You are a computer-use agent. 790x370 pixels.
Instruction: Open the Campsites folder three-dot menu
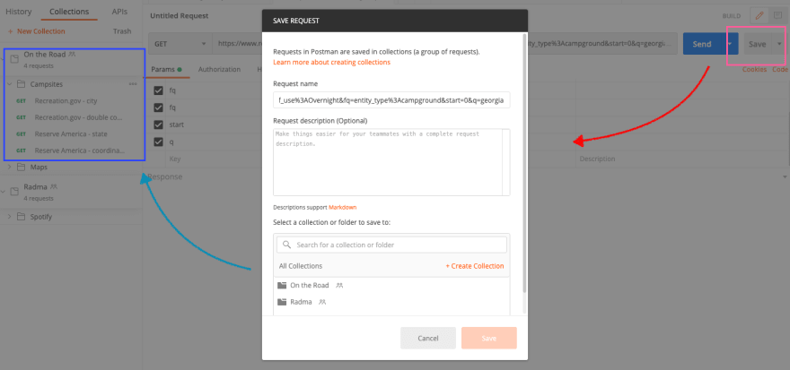[x=133, y=84]
